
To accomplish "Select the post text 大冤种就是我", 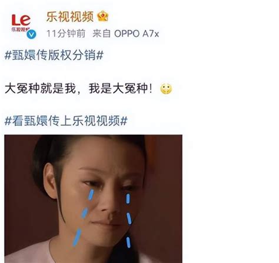I will point(40,88).
